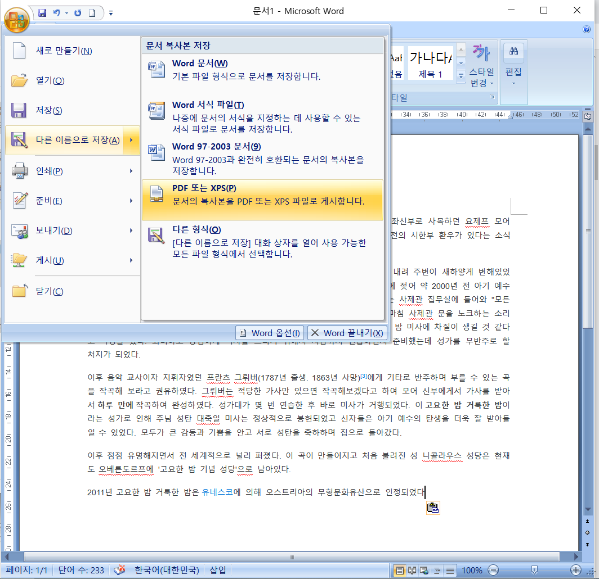Click the Word 문서 document icon

click(157, 69)
